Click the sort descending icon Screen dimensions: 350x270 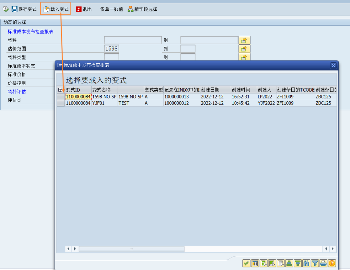[x=297, y=263]
